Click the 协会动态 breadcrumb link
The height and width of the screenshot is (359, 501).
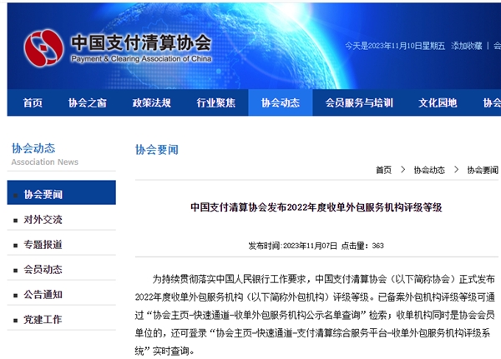tap(429, 170)
